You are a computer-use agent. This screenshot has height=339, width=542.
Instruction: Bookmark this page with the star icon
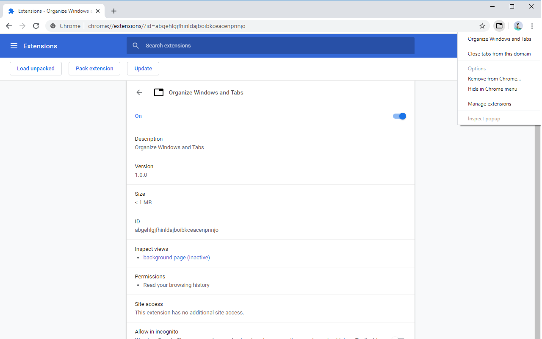(482, 26)
